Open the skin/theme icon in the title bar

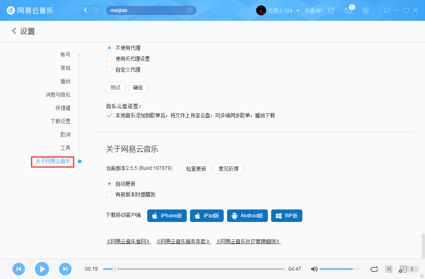tap(331, 10)
